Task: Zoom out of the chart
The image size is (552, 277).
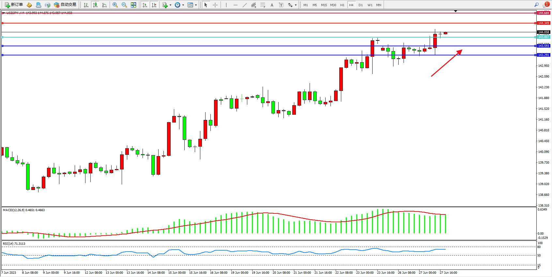Action: point(124,5)
